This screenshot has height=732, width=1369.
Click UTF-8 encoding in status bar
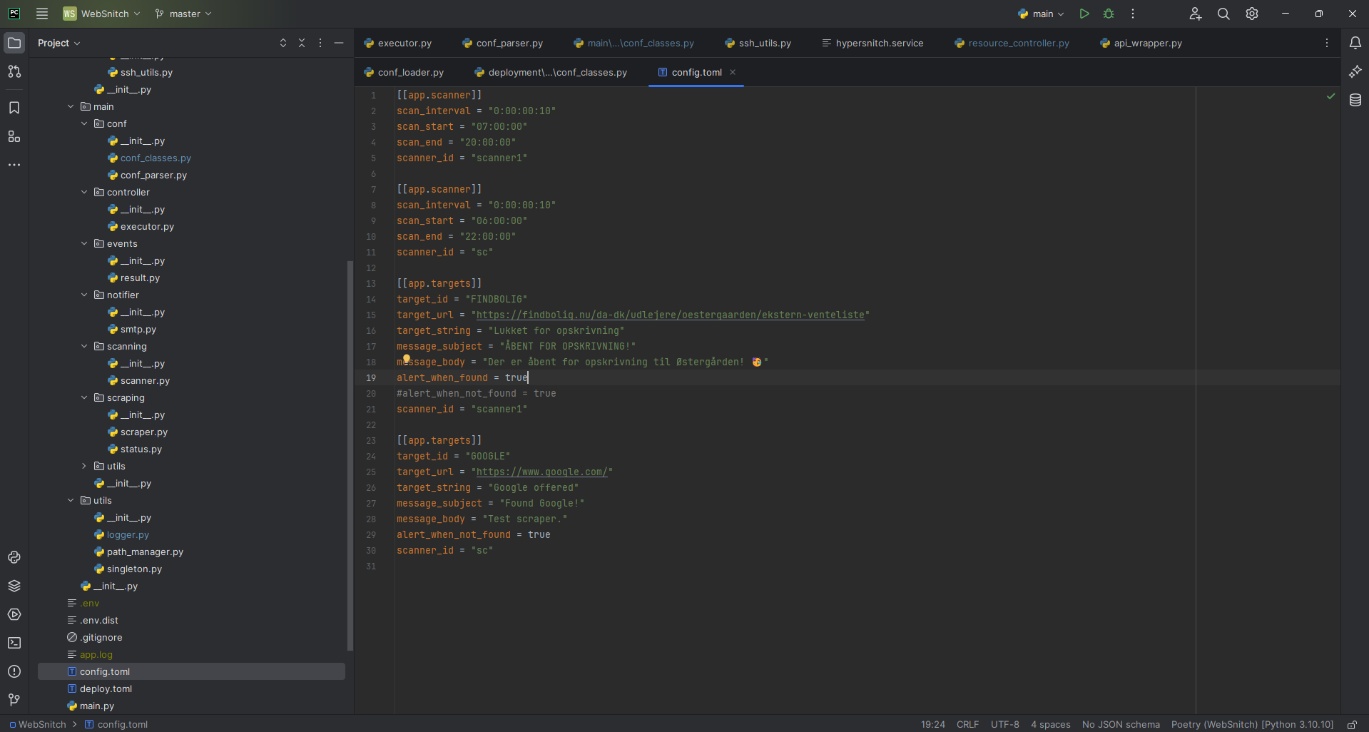point(1004,724)
